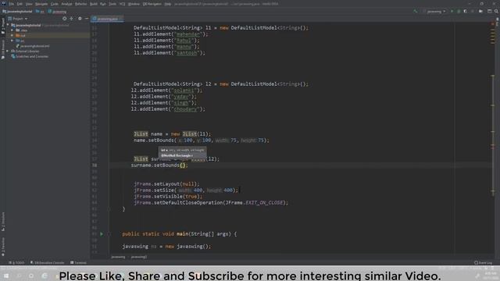Click the fold toggle beside main method line
This screenshot has height=281, width=500.
[109, 234]
